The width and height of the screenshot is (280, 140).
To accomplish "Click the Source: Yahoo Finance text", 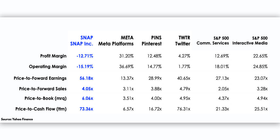I will coord(17,119).
